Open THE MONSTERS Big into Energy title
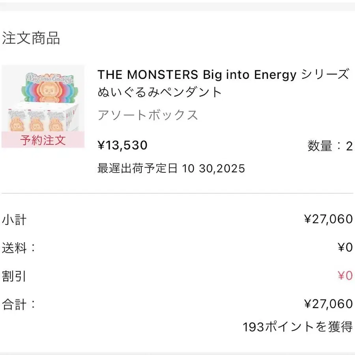 pos(223,75)
